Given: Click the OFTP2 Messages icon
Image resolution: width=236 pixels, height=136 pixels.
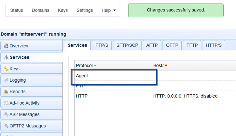Looking at the screenshot, I should [5, 126].
